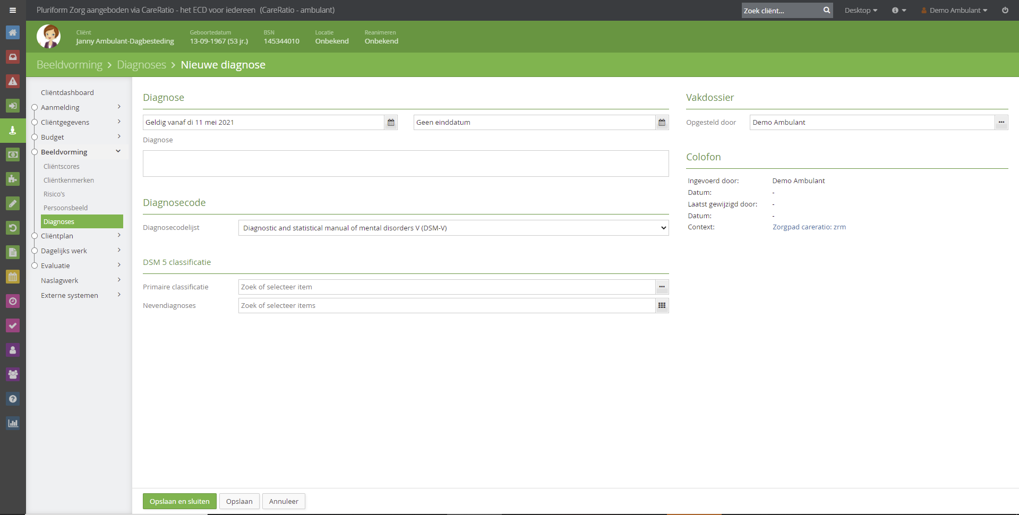Open Cliëntkenmerken submenu item

point(68,181)
